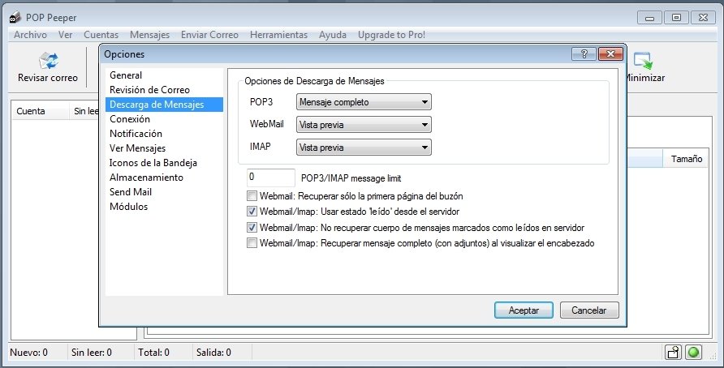Open the Mensajes menu
Viewport: 724px width, 368px height.
pos(149,35)
